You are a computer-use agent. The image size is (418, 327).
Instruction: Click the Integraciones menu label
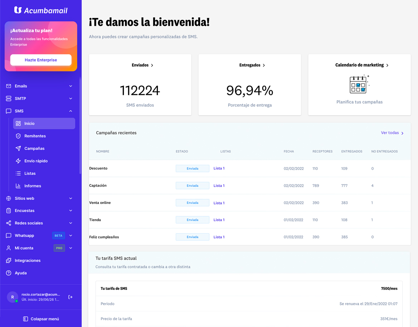(28, 260)
